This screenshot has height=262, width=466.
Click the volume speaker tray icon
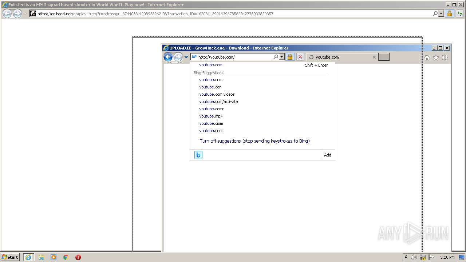click(x=414, y=257)
